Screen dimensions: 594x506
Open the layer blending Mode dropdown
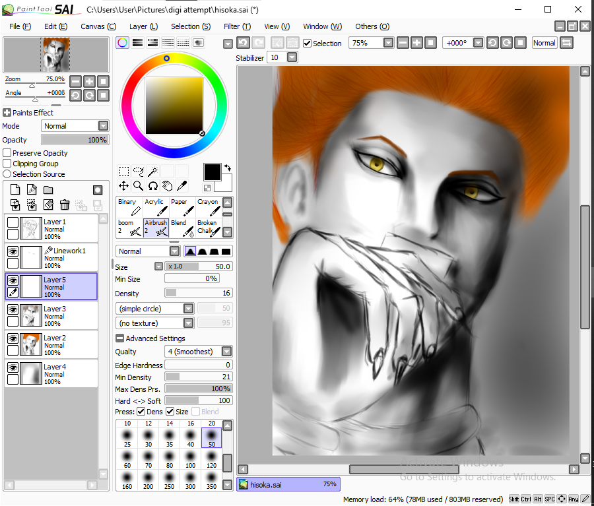[x=103, y=126]
